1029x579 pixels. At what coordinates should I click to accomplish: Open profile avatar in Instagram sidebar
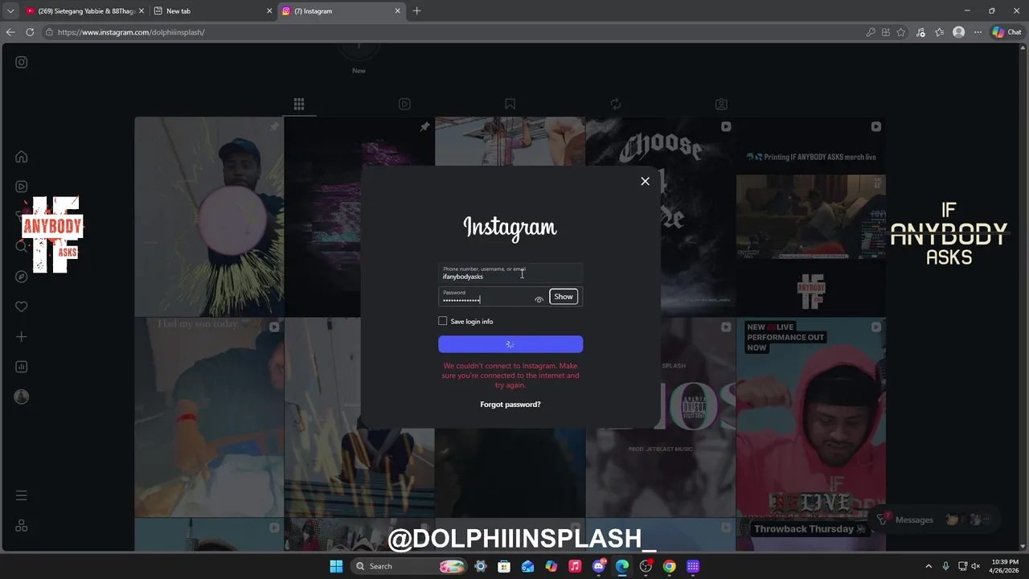[22, 396]
